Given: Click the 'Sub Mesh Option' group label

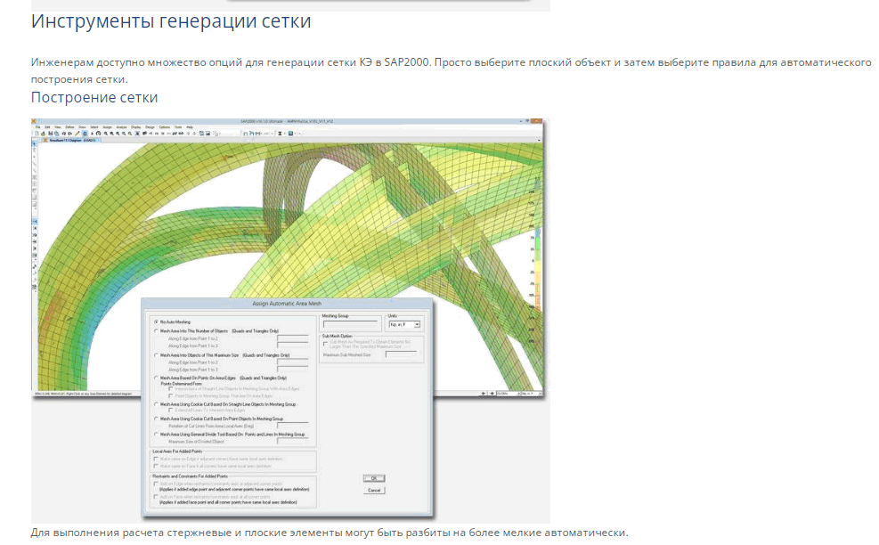Looking at the screenshot, I should coord(337,336).
